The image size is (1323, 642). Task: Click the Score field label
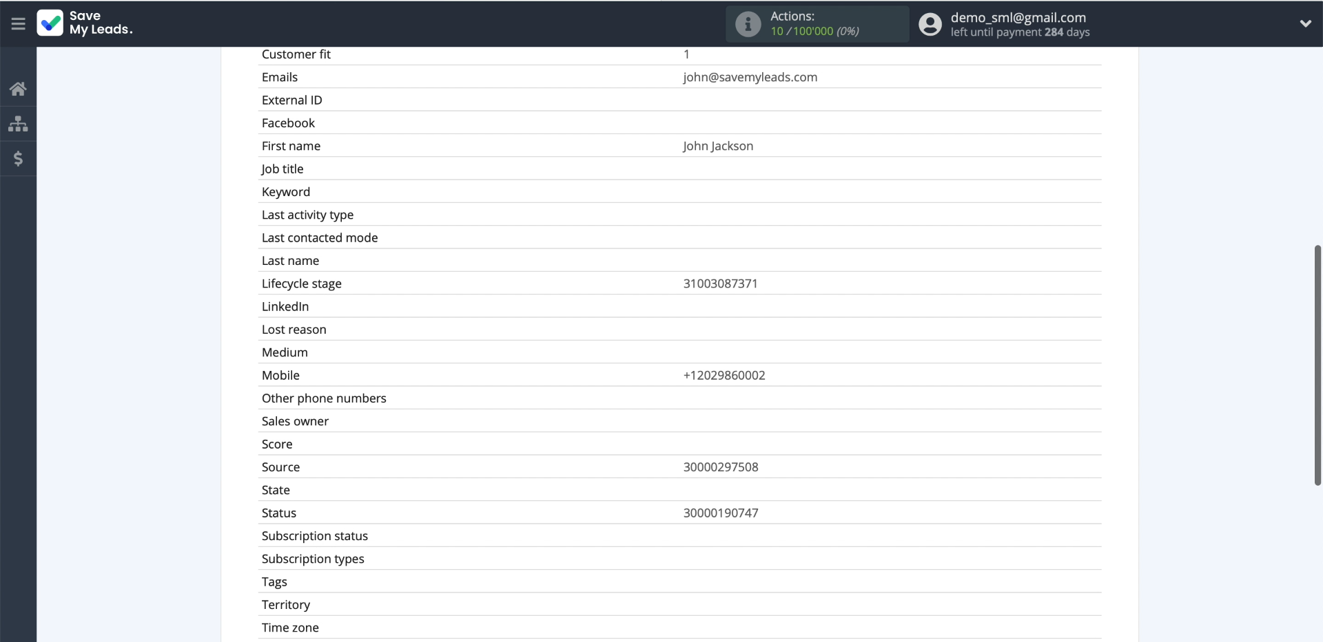click(x=277, y=444)
